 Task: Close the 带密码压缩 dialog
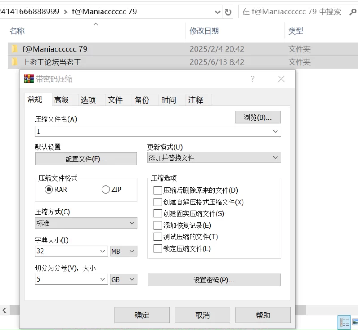281,79
